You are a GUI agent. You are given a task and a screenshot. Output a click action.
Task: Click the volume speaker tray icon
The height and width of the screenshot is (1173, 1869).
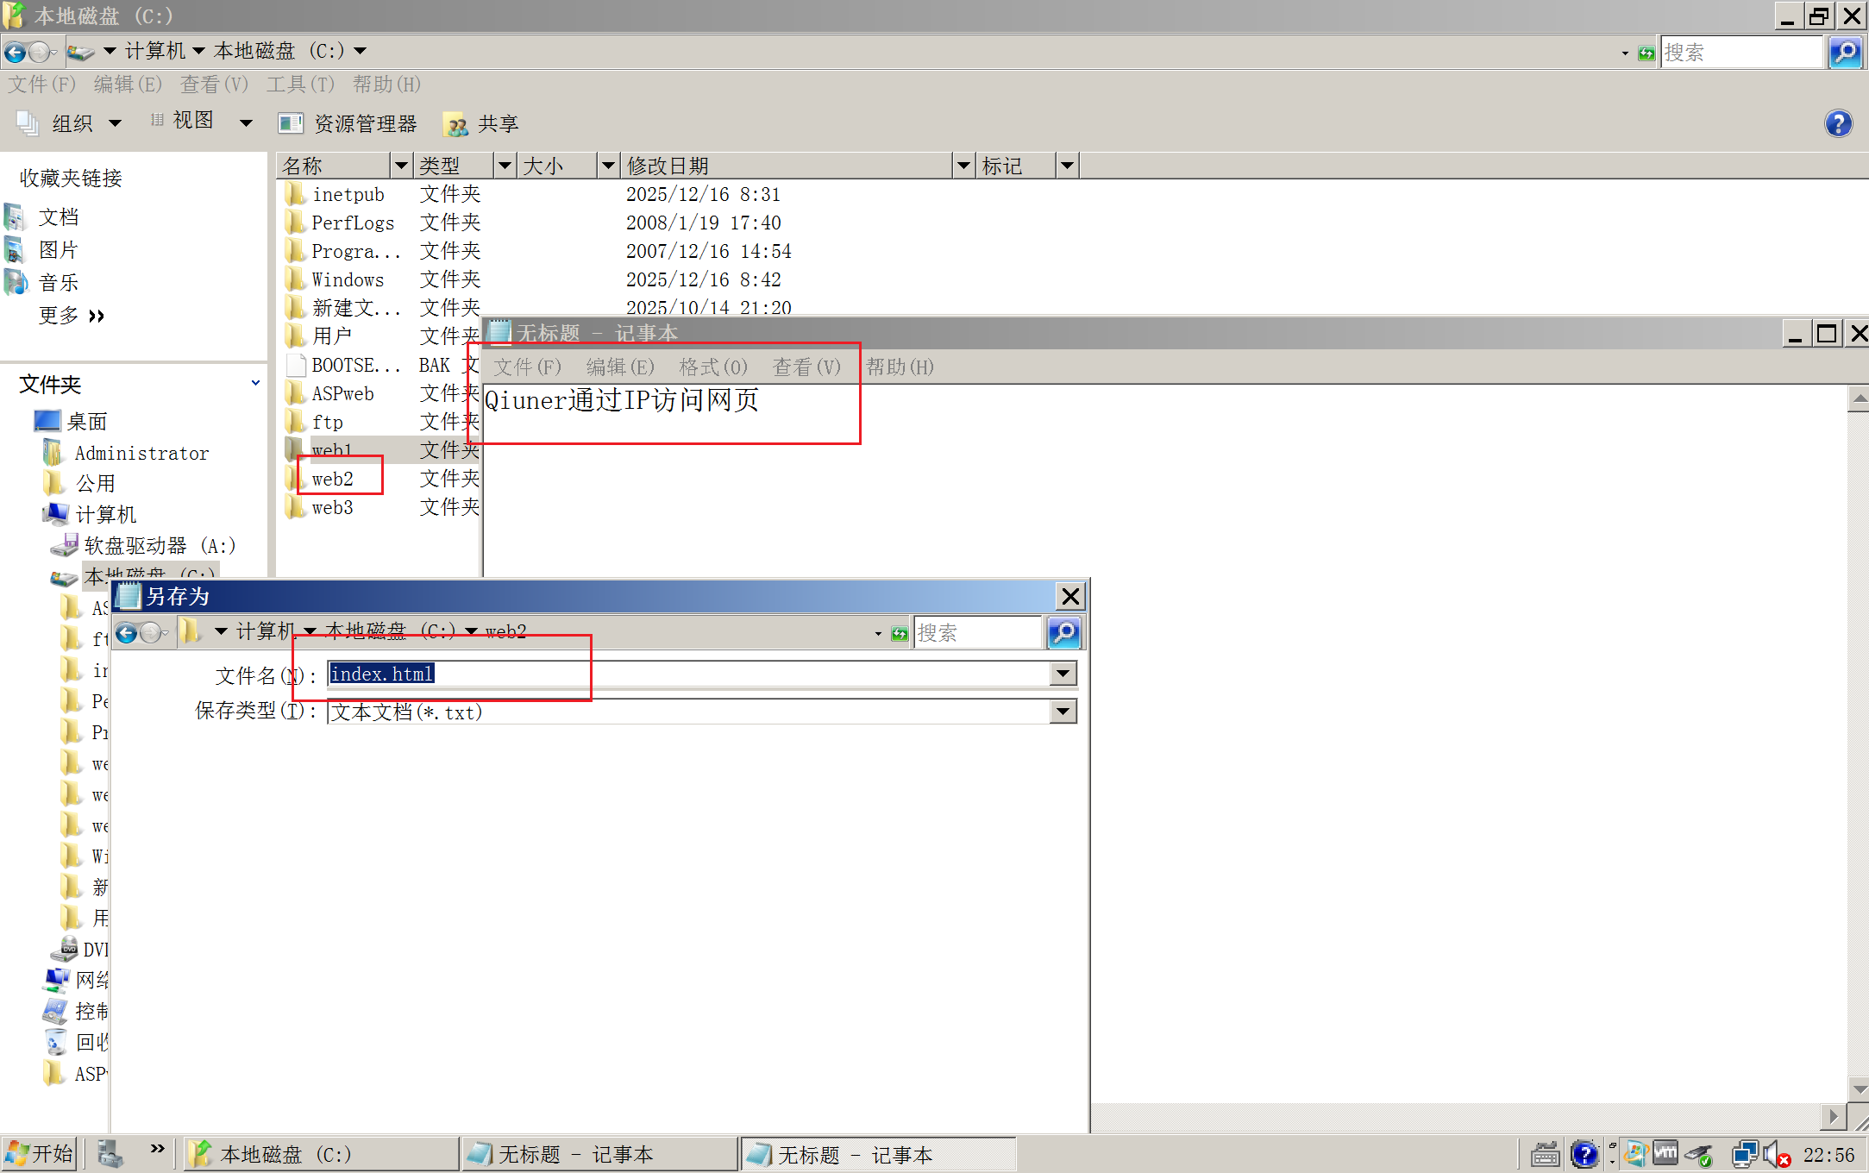[x=1773, y=1154]
